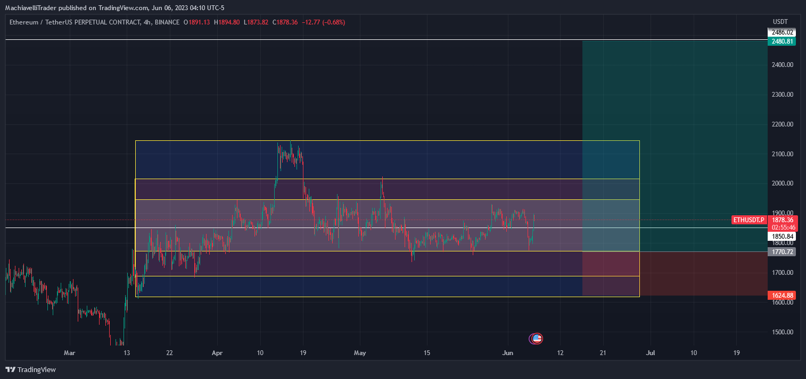
Task: Select the 1624.88 stop-loss price label
Action: tap(782, 295)
